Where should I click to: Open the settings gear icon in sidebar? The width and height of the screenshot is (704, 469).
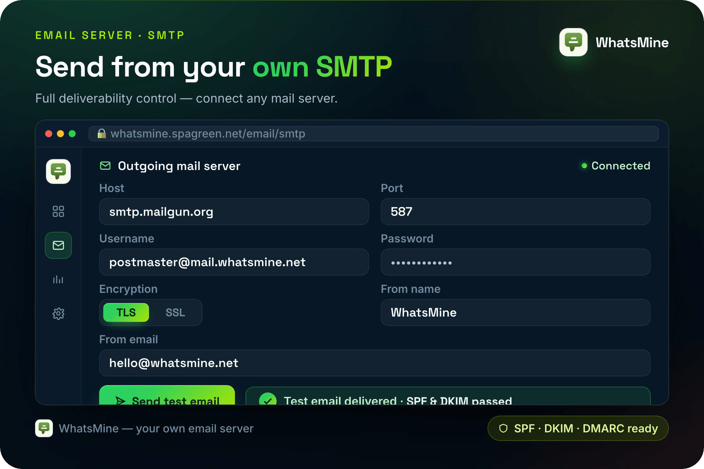pyautogui.click(x=59, y=313)
